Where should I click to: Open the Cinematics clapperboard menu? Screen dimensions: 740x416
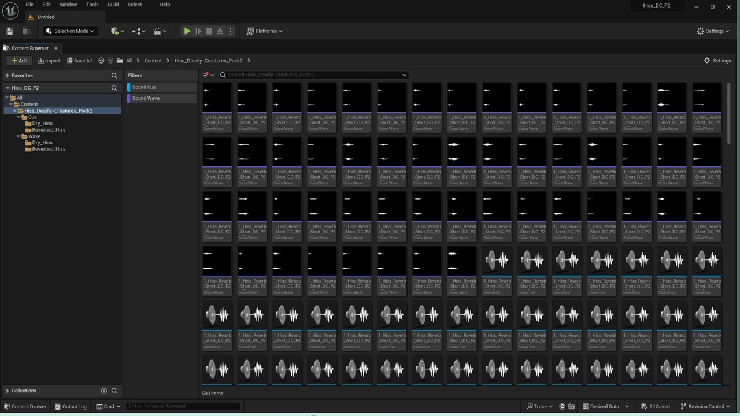pos(160,31)
